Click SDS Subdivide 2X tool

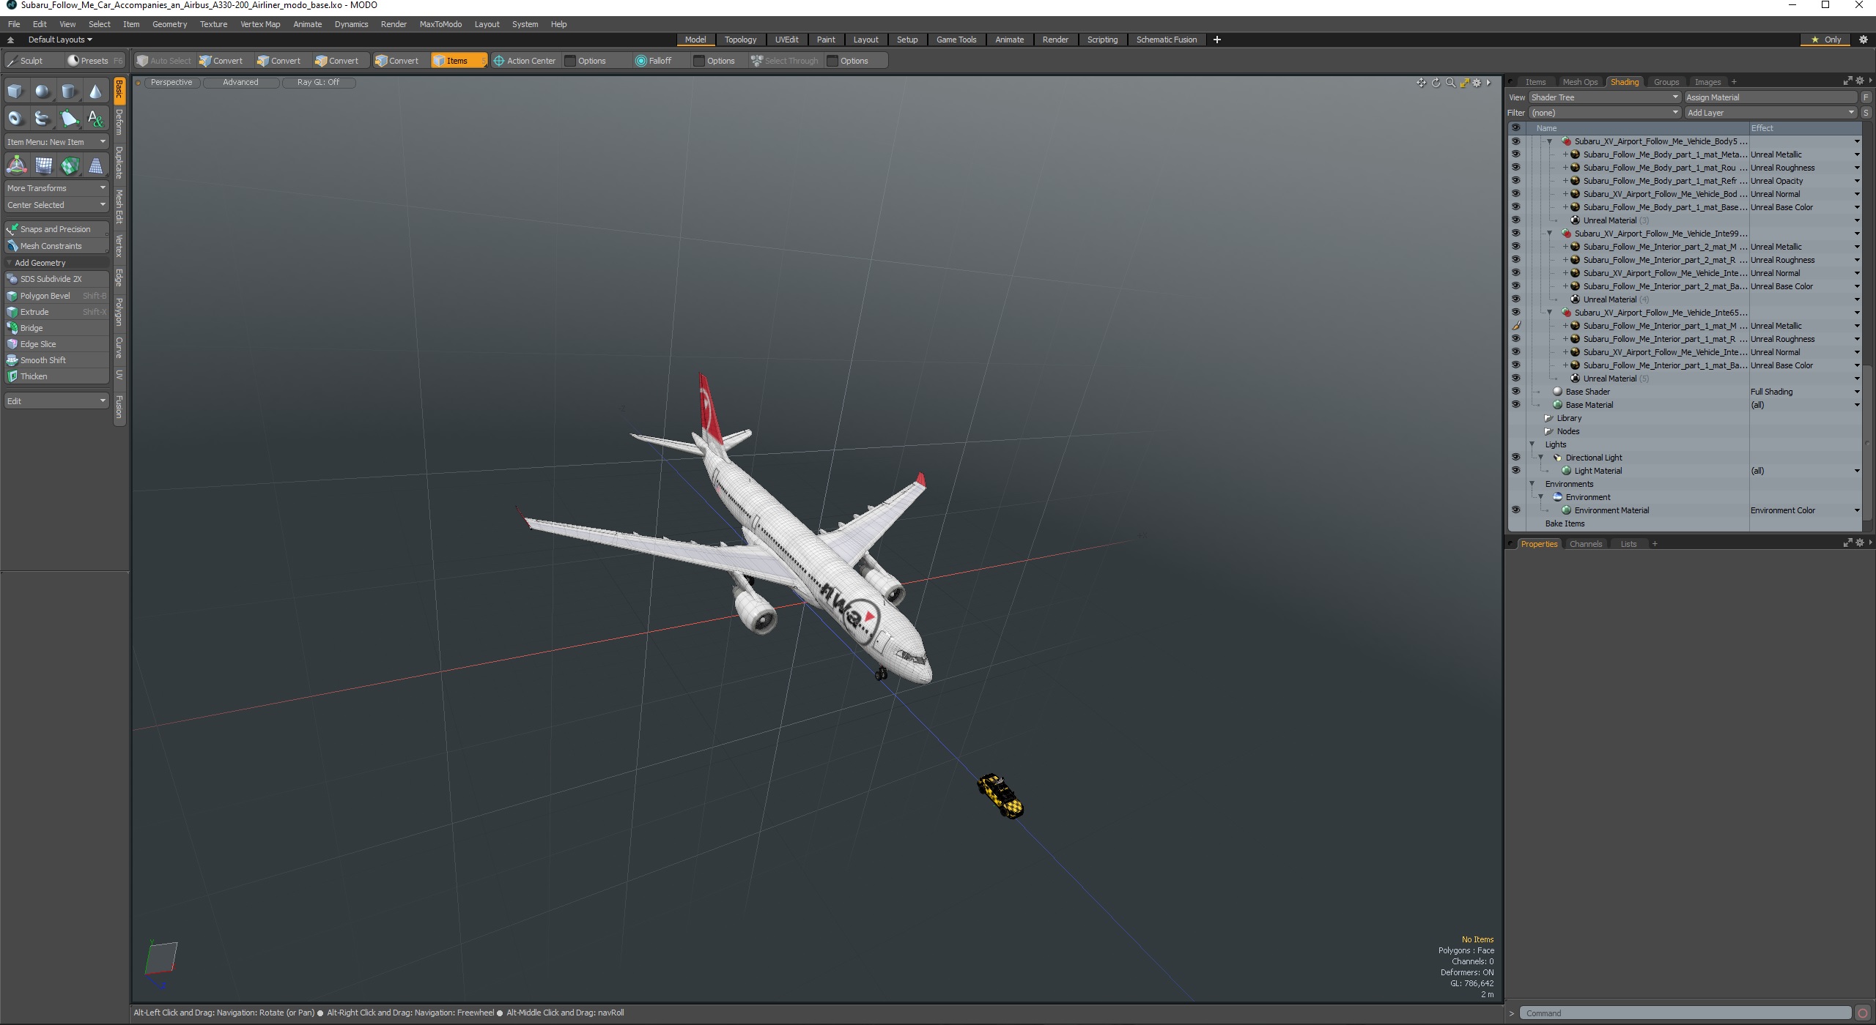coord(57,279)
